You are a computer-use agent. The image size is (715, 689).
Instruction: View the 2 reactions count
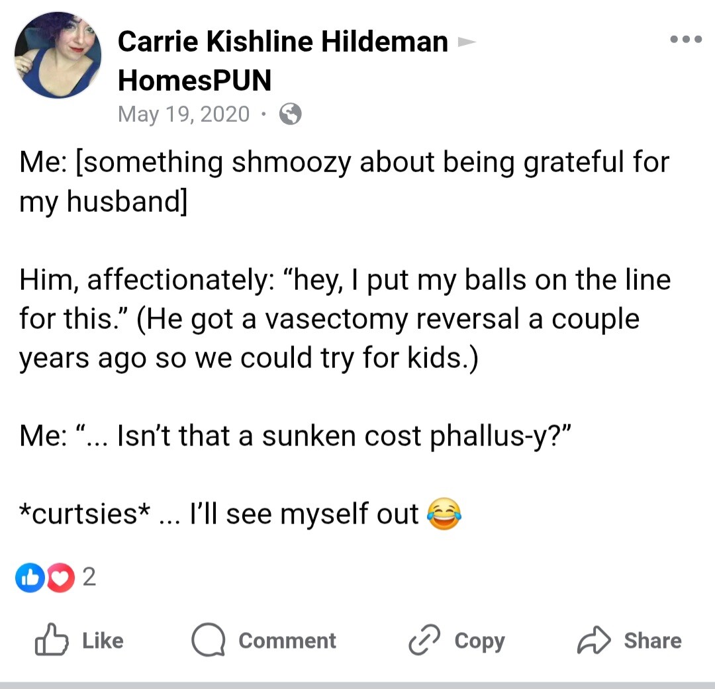point(89,577)
